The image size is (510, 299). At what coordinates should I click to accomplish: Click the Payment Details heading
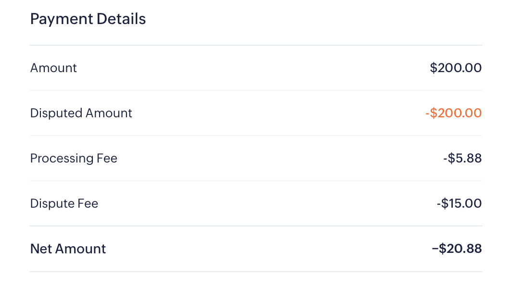pos(88,19)
